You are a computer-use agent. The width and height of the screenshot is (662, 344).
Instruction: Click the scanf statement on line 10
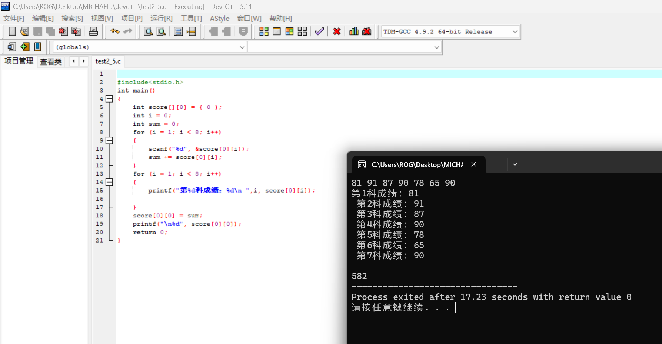199,149
